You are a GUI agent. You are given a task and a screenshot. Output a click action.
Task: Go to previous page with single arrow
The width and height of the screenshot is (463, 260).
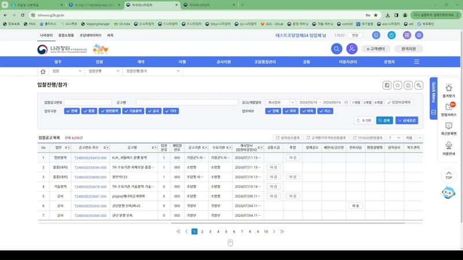click(186, 232)
